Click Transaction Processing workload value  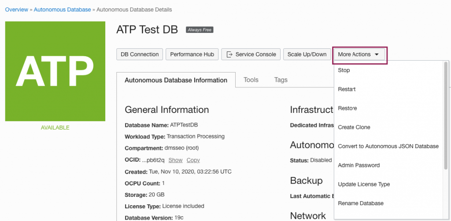click(196, 136)
